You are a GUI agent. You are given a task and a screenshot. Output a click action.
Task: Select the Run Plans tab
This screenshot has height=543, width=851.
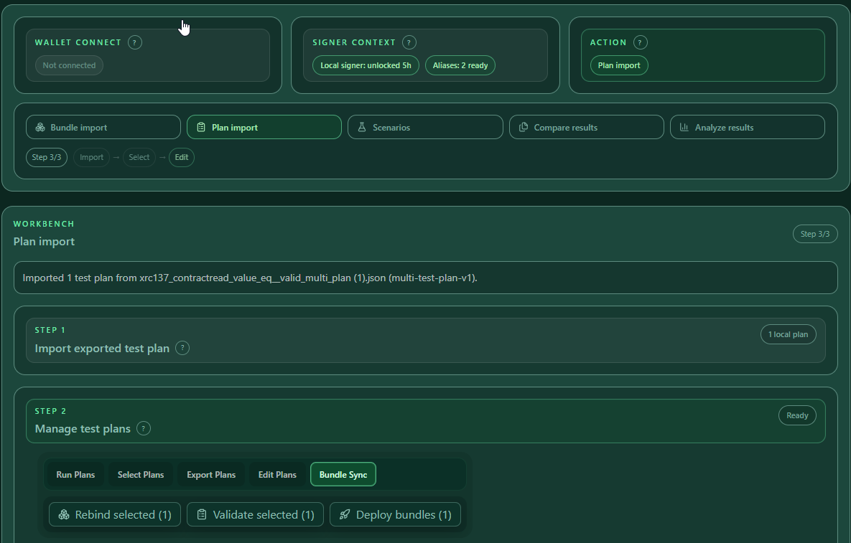click(x=75, y=475)
